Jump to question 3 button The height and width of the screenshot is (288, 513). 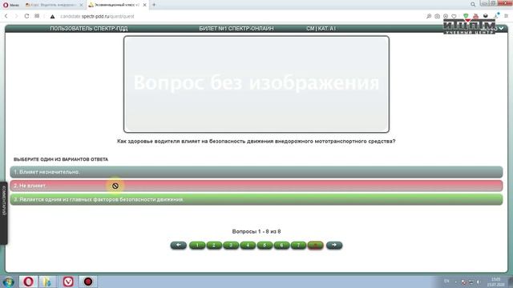point(231,246)
